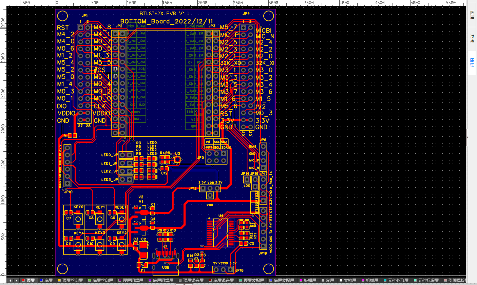Select the C2 capacitor footprint

click(x=143, y=250)
